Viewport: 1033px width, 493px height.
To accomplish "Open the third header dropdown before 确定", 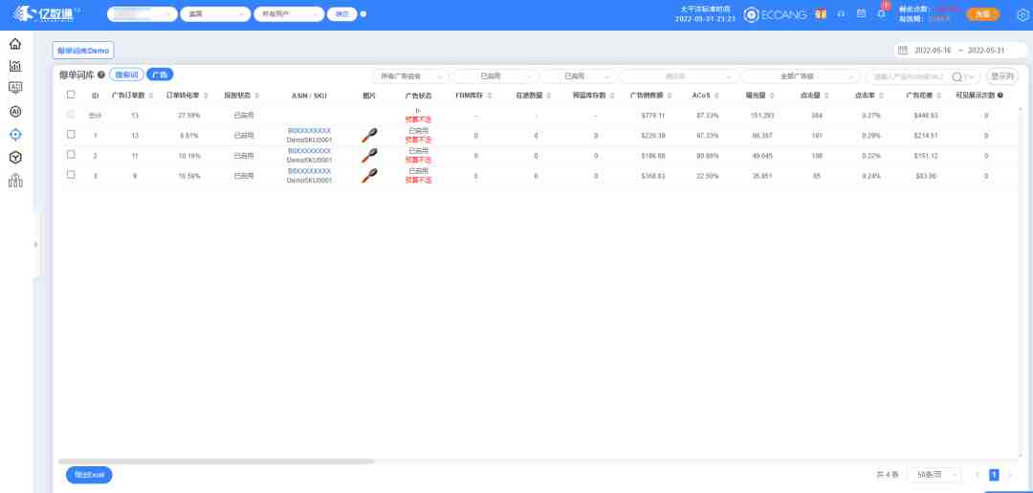I will click(289, 13).
